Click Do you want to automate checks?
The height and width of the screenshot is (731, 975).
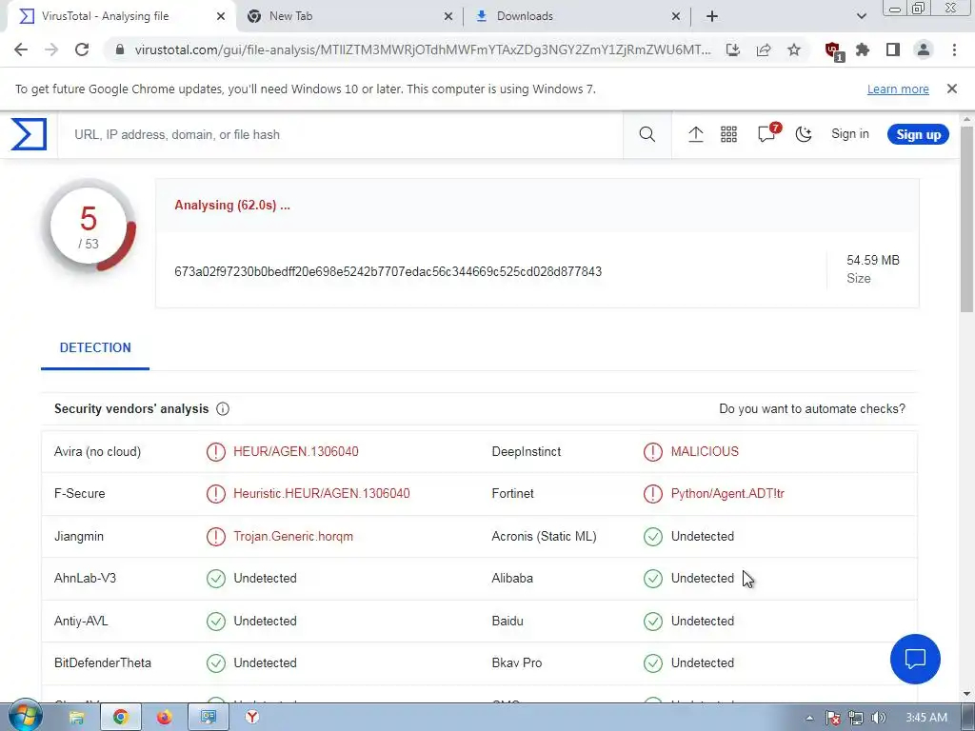tap(812, 409)
